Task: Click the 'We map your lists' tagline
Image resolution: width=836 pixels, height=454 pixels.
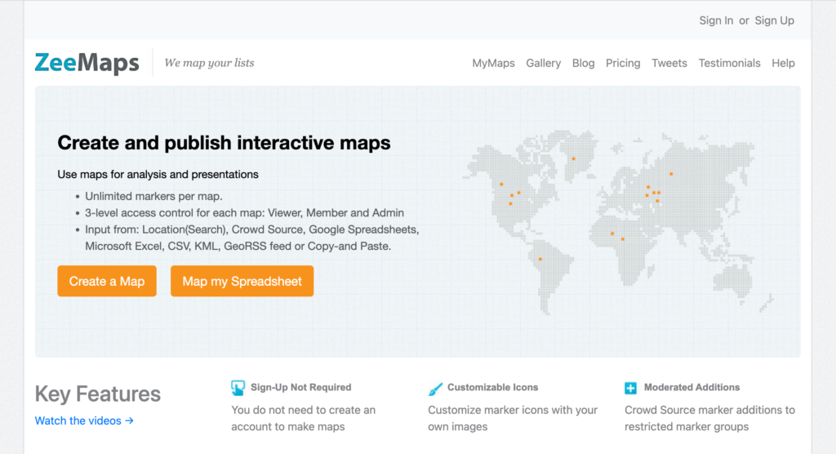Action: pyautogui.click(x=209, y=63)
